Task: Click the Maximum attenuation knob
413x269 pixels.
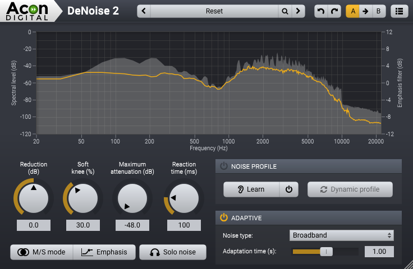Action: point(132,198)
